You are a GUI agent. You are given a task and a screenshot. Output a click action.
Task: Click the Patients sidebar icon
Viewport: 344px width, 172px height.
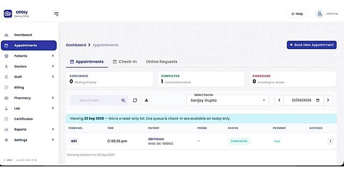click(x=7, y=56)
